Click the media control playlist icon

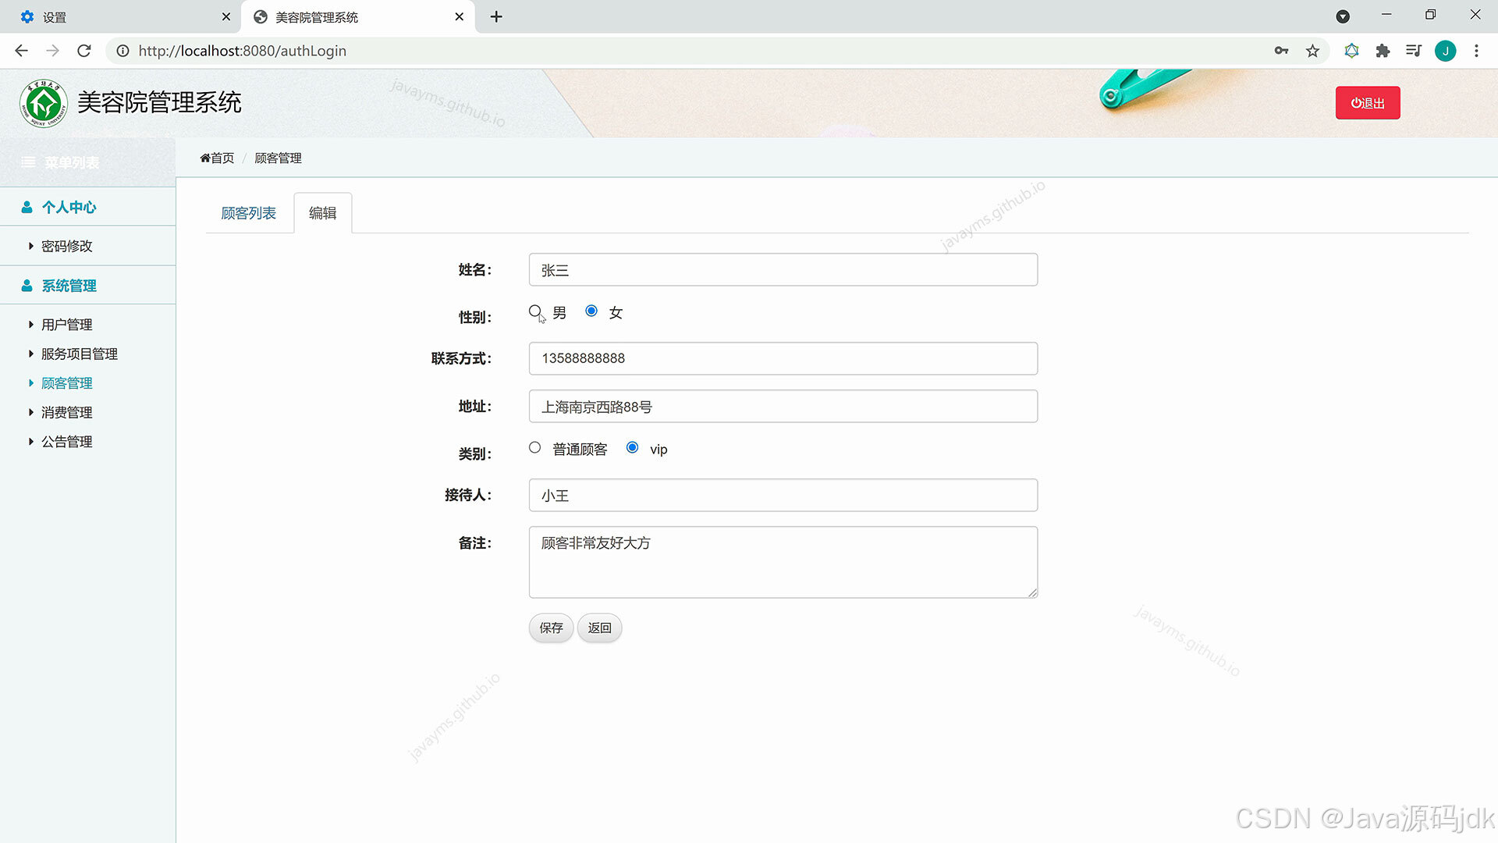(1413, 51)
